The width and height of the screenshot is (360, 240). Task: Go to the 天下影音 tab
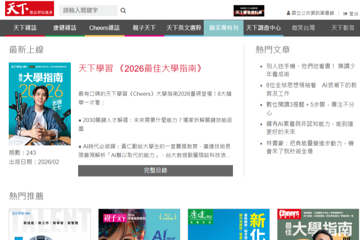(x=343, y=28)
